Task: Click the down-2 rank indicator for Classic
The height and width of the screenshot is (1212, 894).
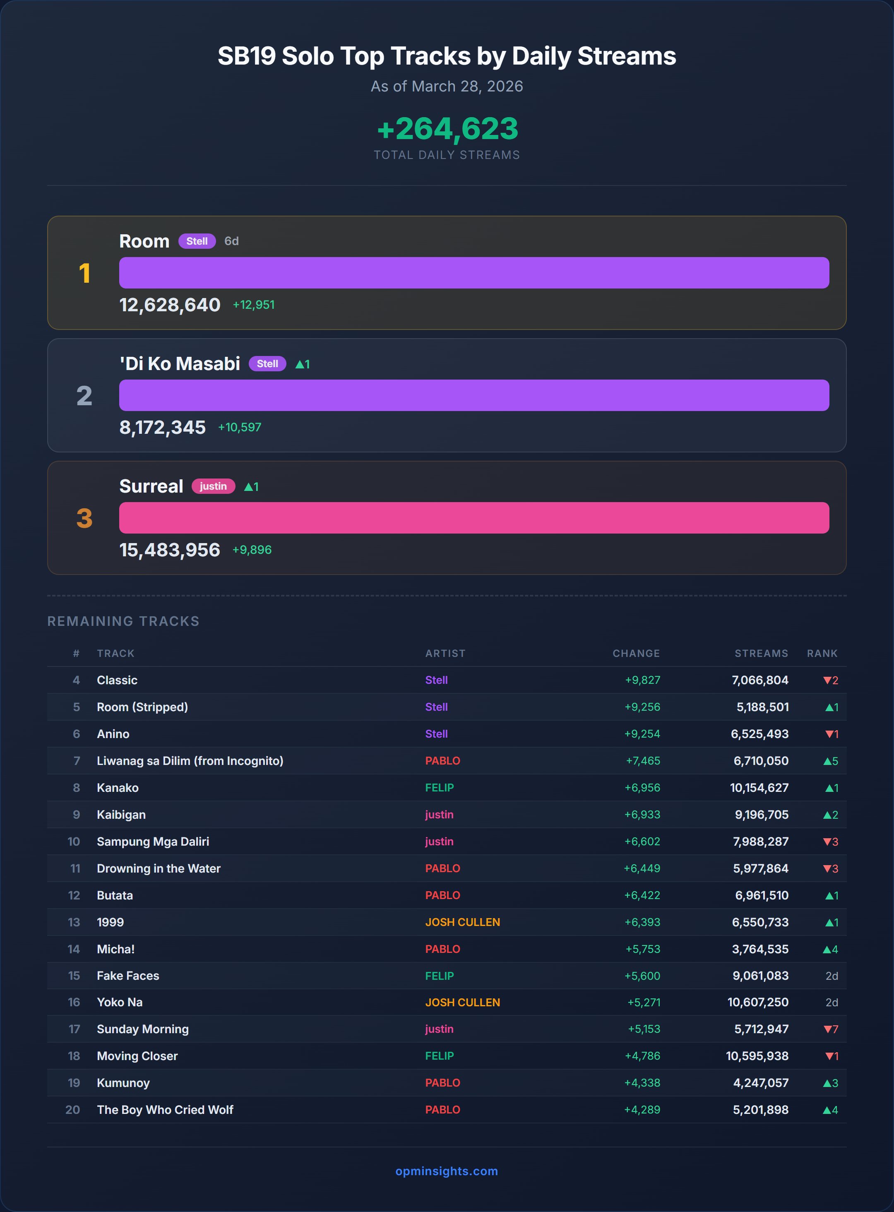Action: [830, 680]
